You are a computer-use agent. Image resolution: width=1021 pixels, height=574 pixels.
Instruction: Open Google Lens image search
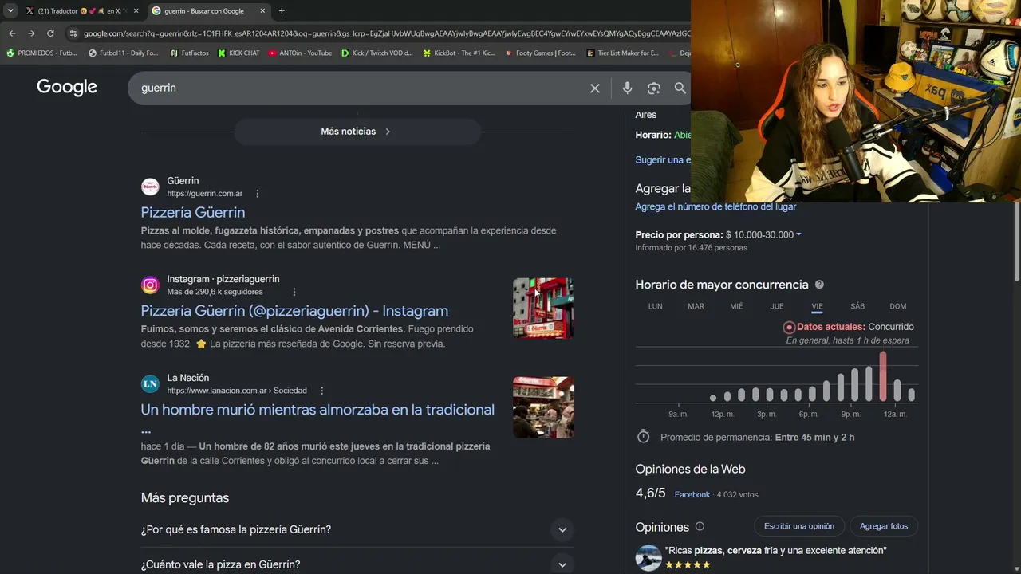(654, 88)
